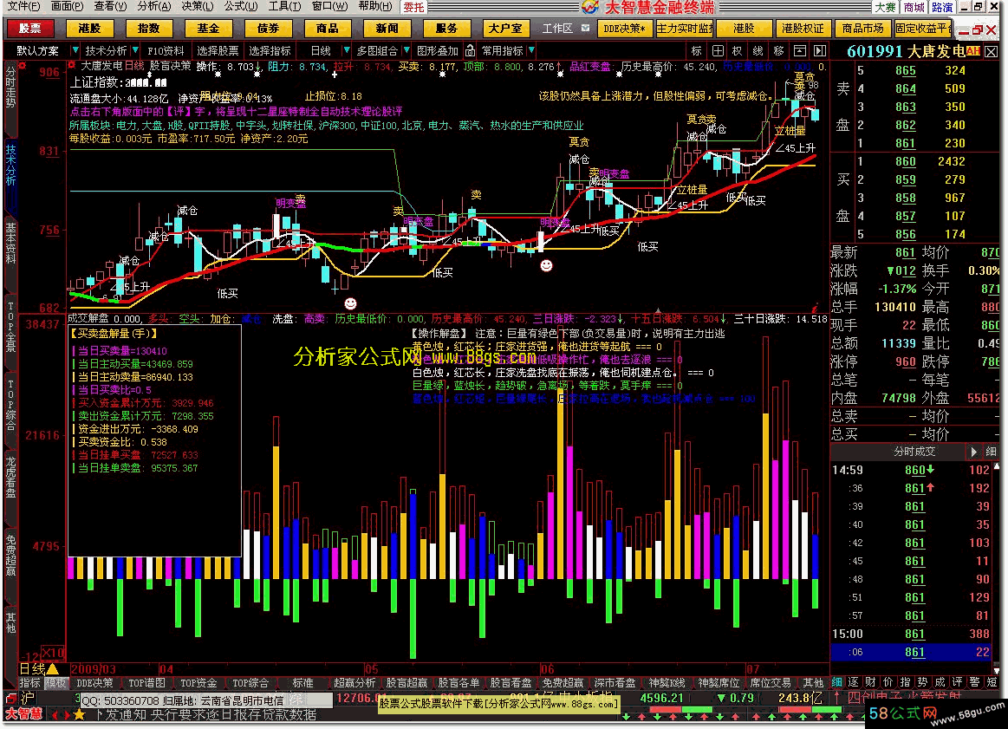Click the 短 icon in bottom-right tab strip
Viewport: 1008px width, 729px height.
coord(992,683)
